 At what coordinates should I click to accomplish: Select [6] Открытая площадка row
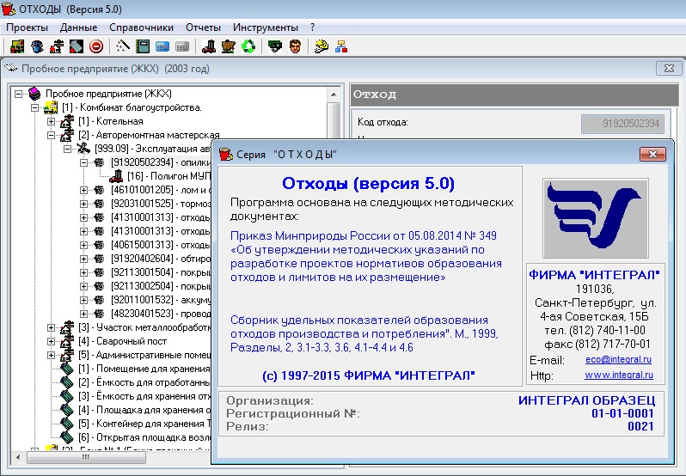[144, 437]
